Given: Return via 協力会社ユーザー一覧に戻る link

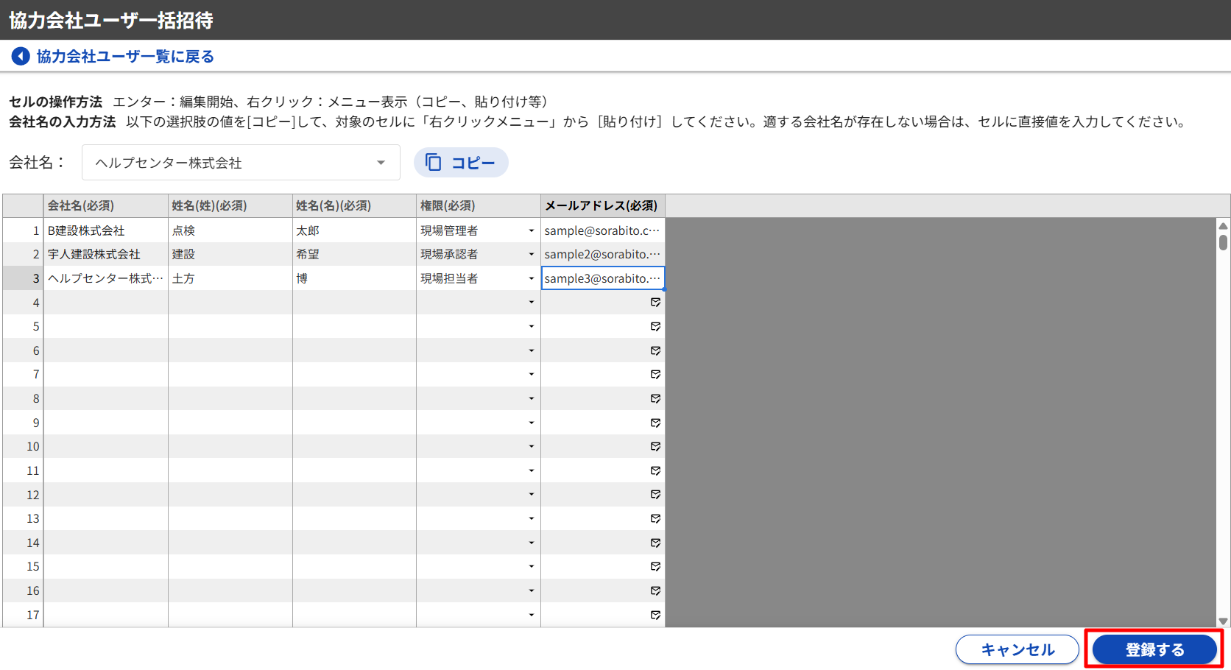Looking at the screenshot, I should click(x=125, y=57).
